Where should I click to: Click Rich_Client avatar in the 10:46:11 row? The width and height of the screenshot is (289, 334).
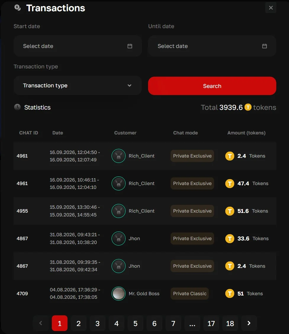118,183
